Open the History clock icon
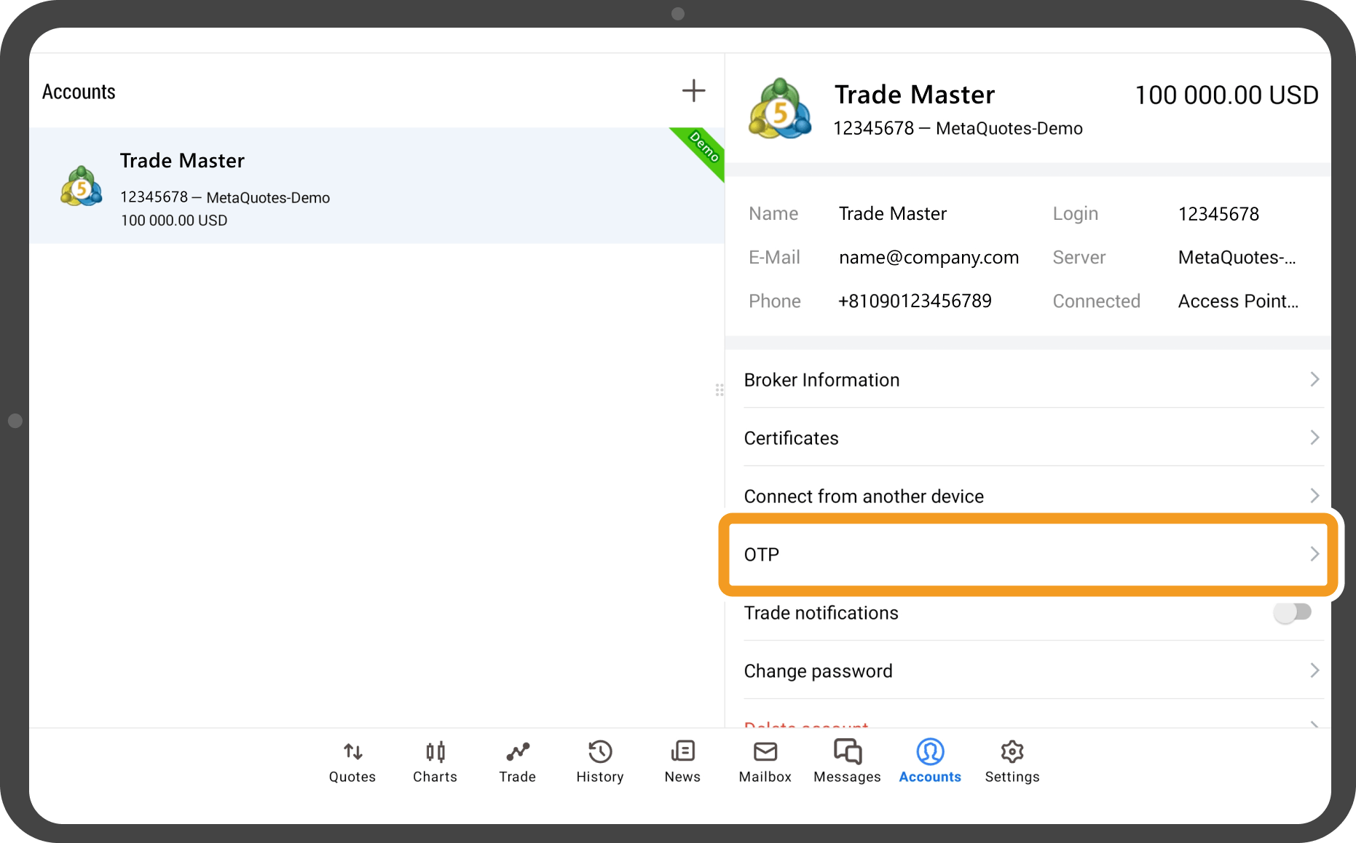1356x843 pixels. tap(600, 752)
